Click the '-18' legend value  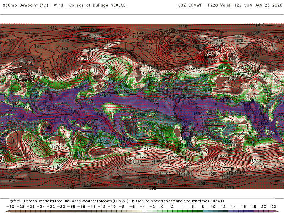click(x=71, y=207)
